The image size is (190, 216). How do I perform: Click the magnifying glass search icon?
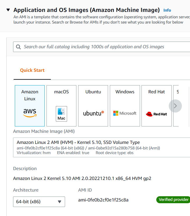coord(18,47)
